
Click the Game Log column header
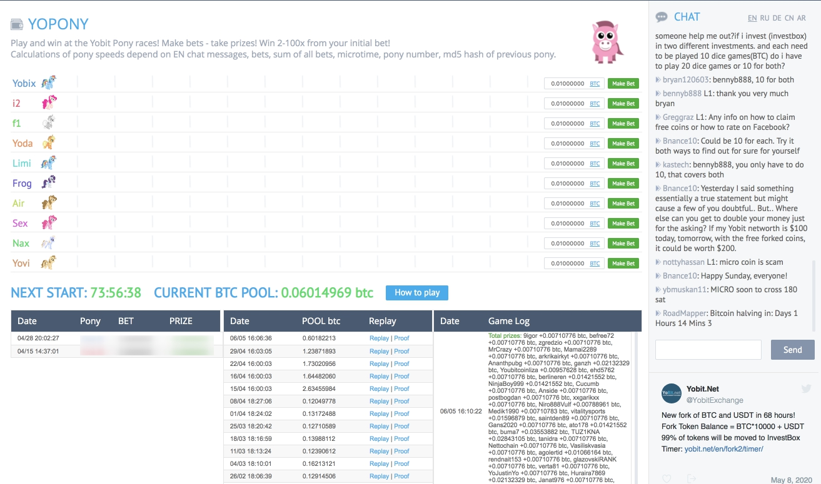[509, 321]
